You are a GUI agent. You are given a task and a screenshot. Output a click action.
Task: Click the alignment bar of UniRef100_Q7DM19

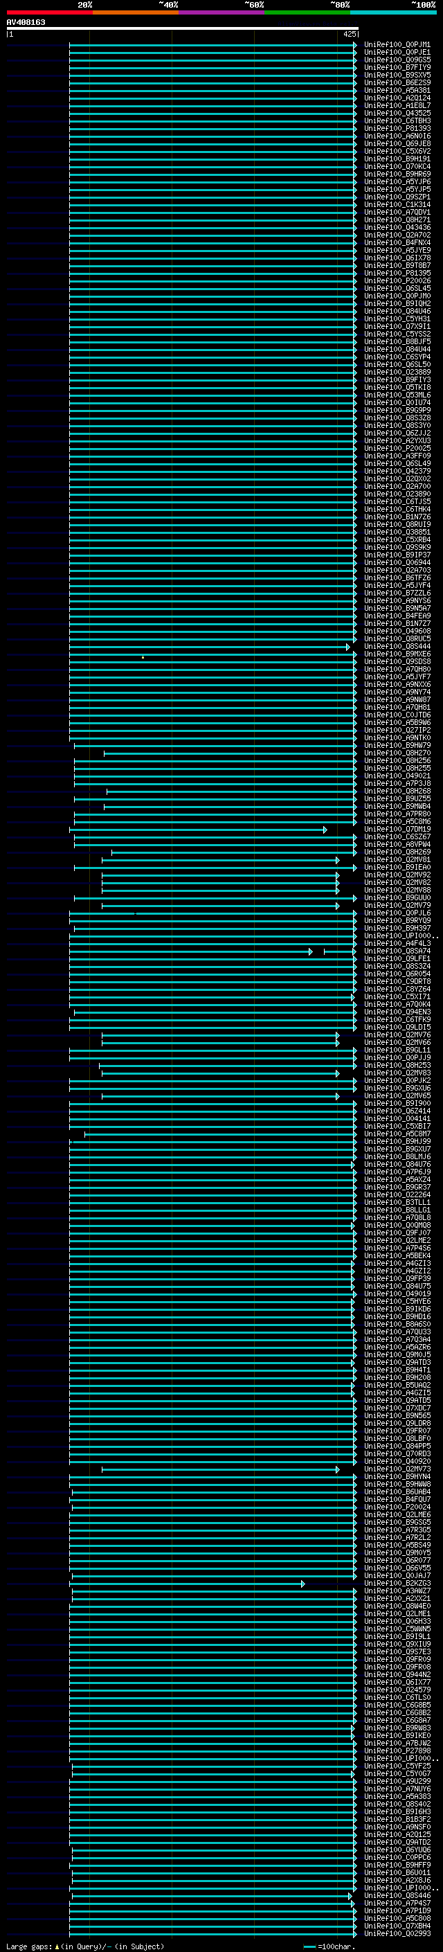click(x=199, y=830)
